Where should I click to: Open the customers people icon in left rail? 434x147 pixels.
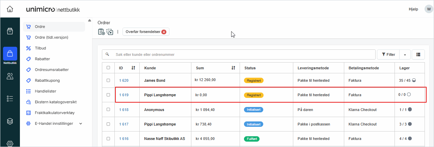(x=10, y=76)
